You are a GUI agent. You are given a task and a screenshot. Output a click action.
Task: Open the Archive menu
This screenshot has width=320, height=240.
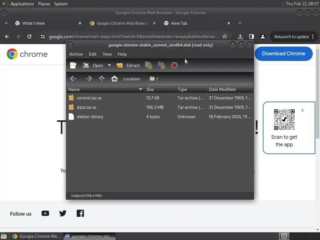click(x=76, y=54)
